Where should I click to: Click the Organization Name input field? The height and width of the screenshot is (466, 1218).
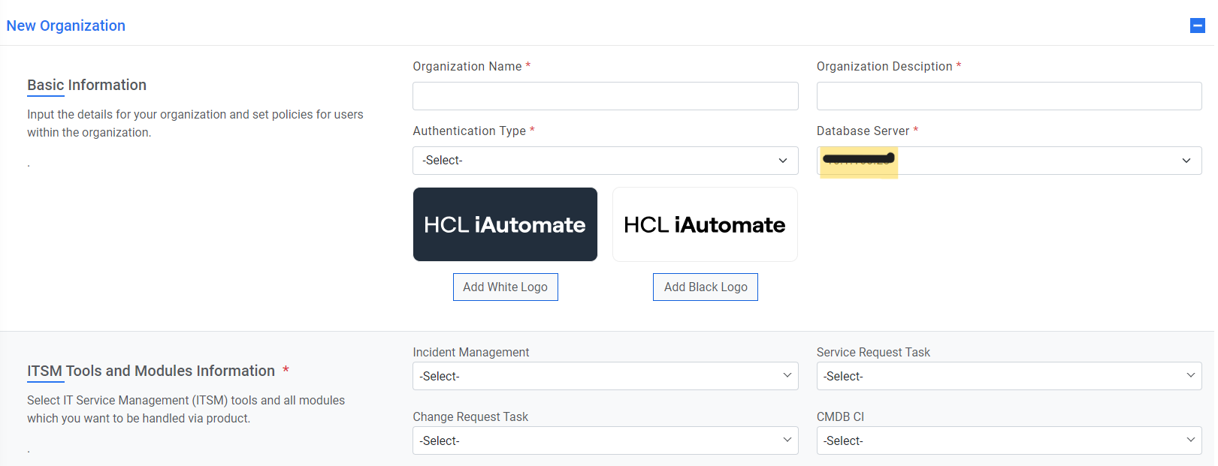(605, 96)
